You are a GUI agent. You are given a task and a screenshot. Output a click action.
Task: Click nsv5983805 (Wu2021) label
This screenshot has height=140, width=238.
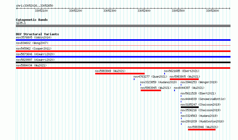185,77
